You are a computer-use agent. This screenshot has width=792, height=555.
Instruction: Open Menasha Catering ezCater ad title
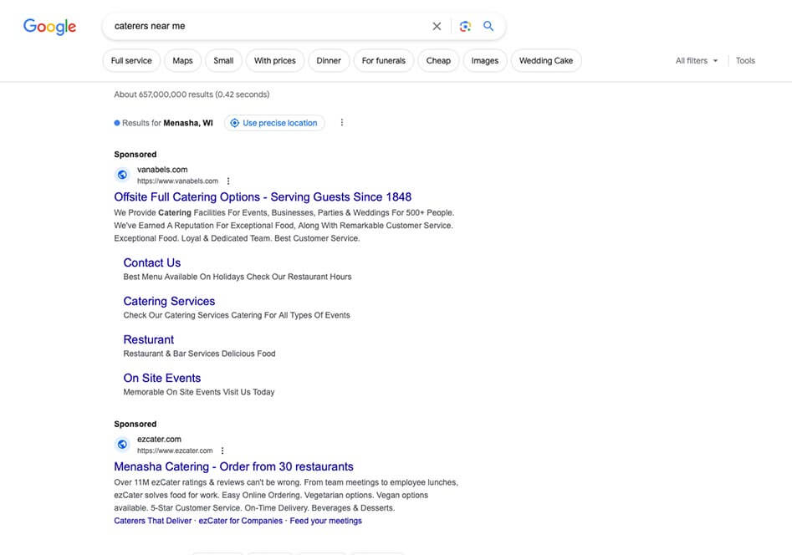coord(233,467)
